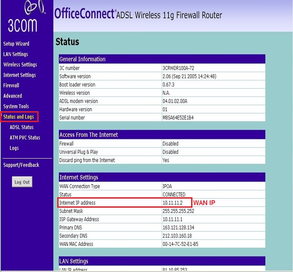The height and width of the screenshot is (272, 293).
Task: Click Primary DNS 163.121.128.134
Action: click(x=178, y=228)
